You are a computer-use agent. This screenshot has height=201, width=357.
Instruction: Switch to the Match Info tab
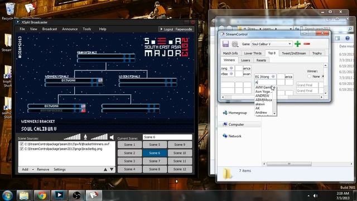tap(230, 53)
